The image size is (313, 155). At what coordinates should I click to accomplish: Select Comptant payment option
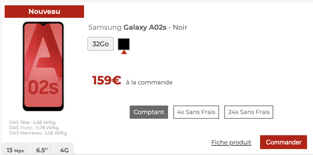tap(149, 112)
